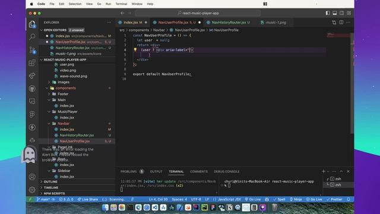Click Spaces: 4 indentation setting
The width and height of the screenshot is (380, 214).
point(179,200)
